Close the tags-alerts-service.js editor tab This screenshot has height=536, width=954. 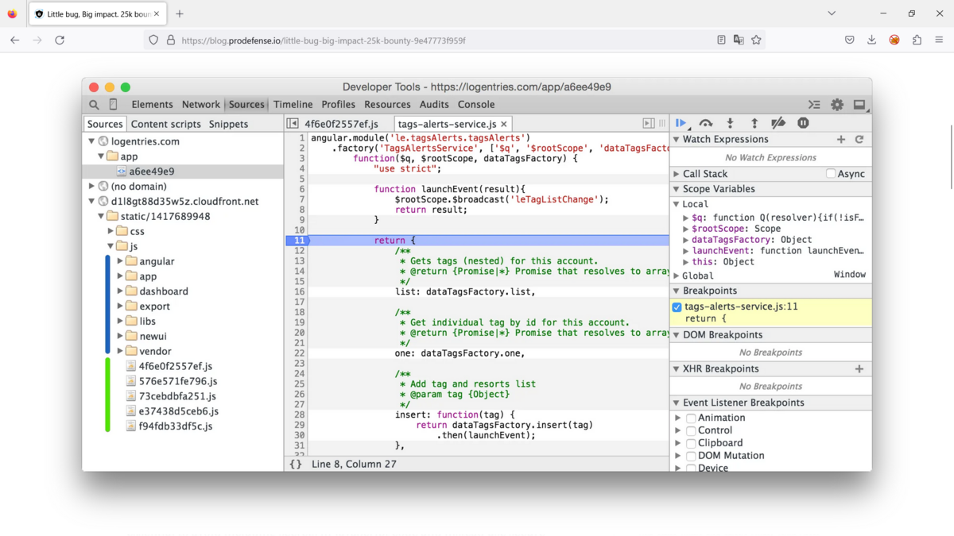(504, 124)
